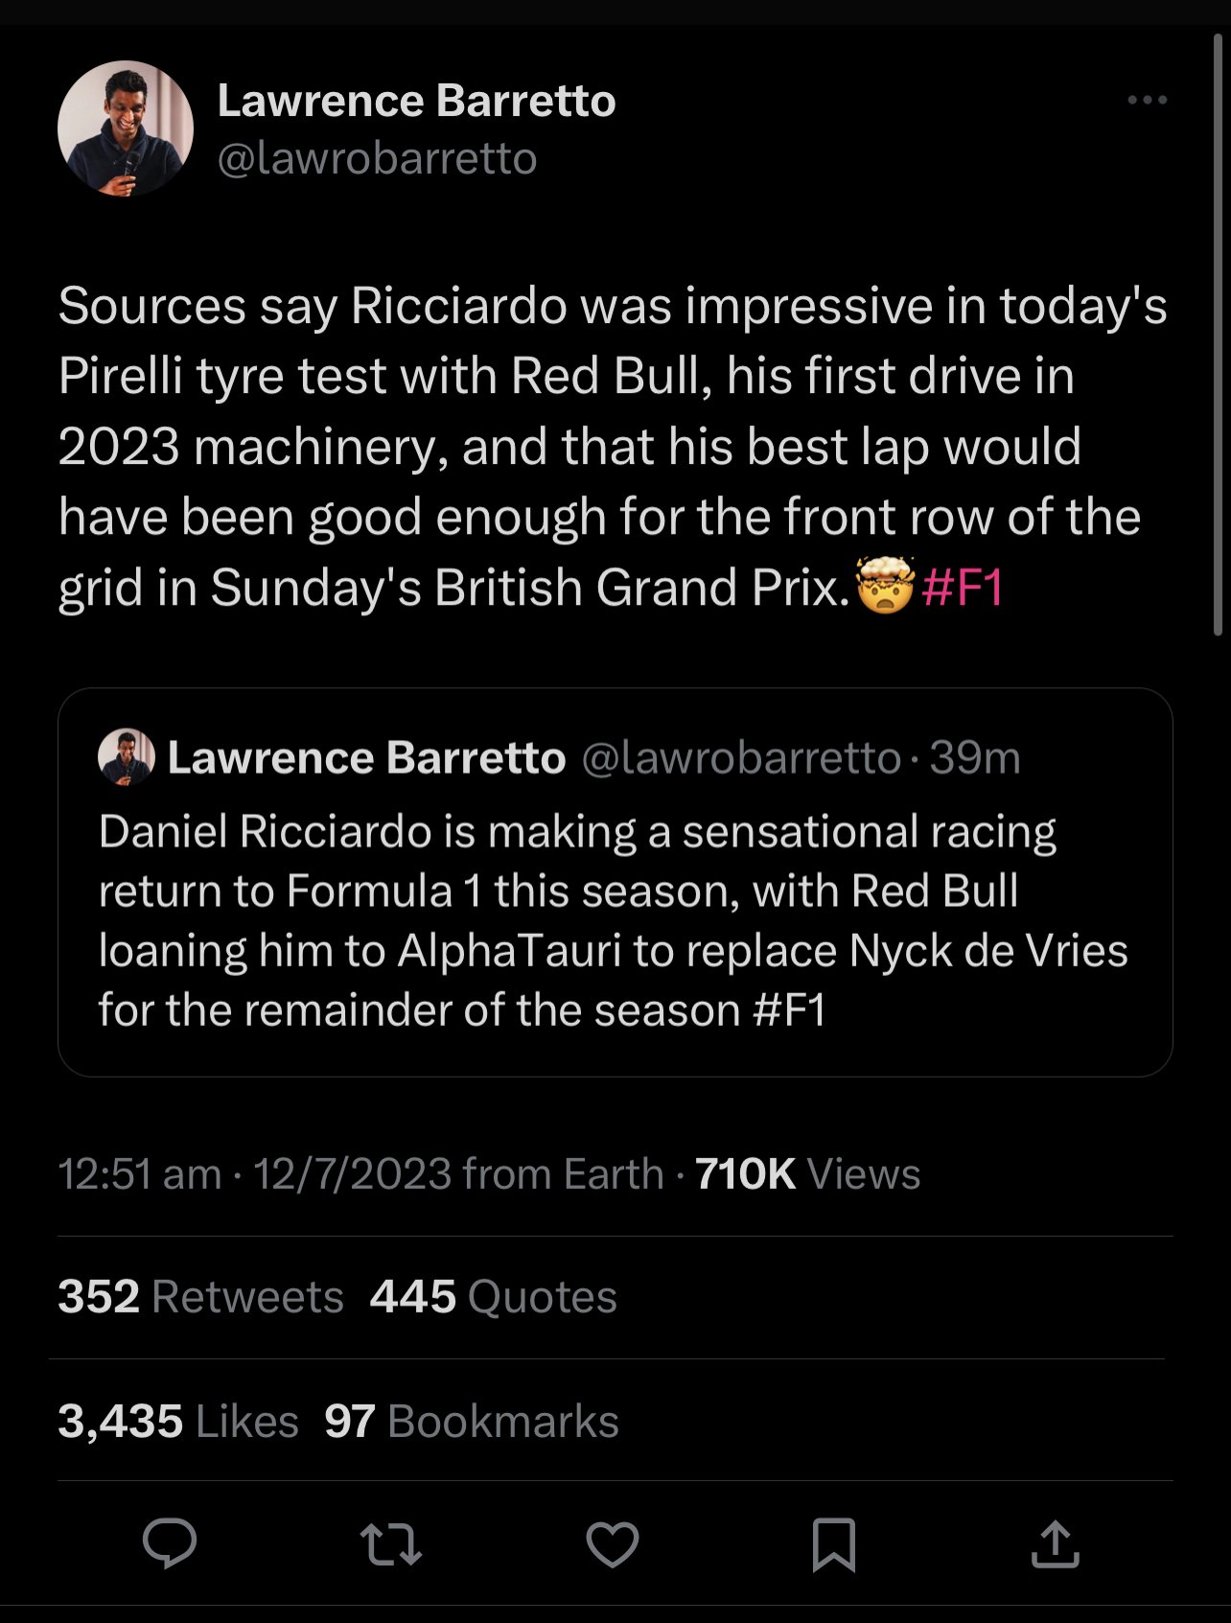This screenshot has height=1623, width=1231.
Task: Like the tweet with the heart icon
Action: 613,1544
